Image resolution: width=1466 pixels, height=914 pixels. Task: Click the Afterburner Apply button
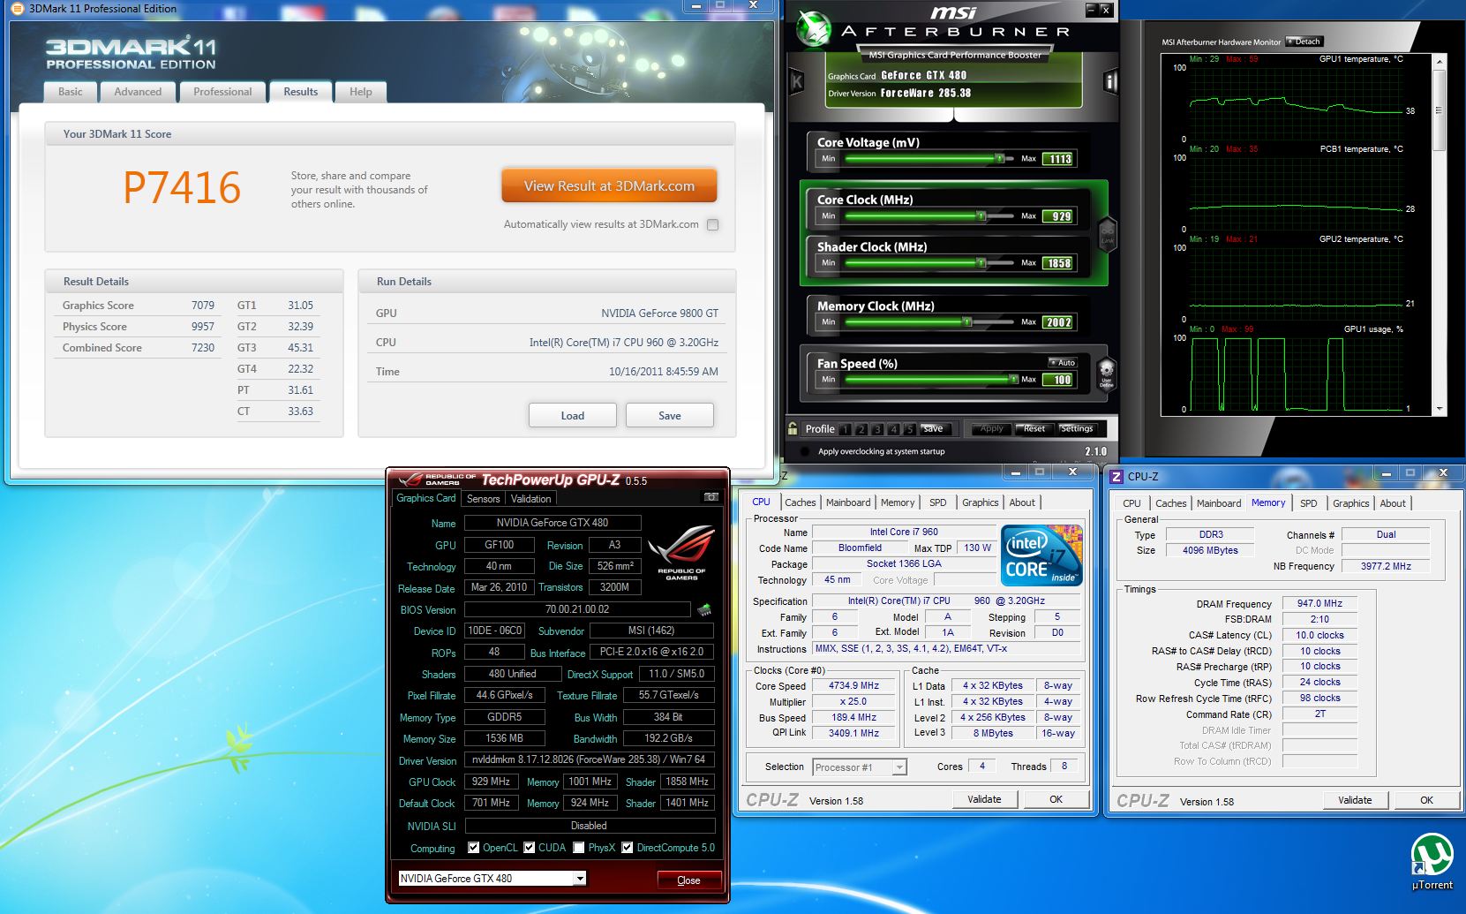pyautogui.click(x=991, y=428)
